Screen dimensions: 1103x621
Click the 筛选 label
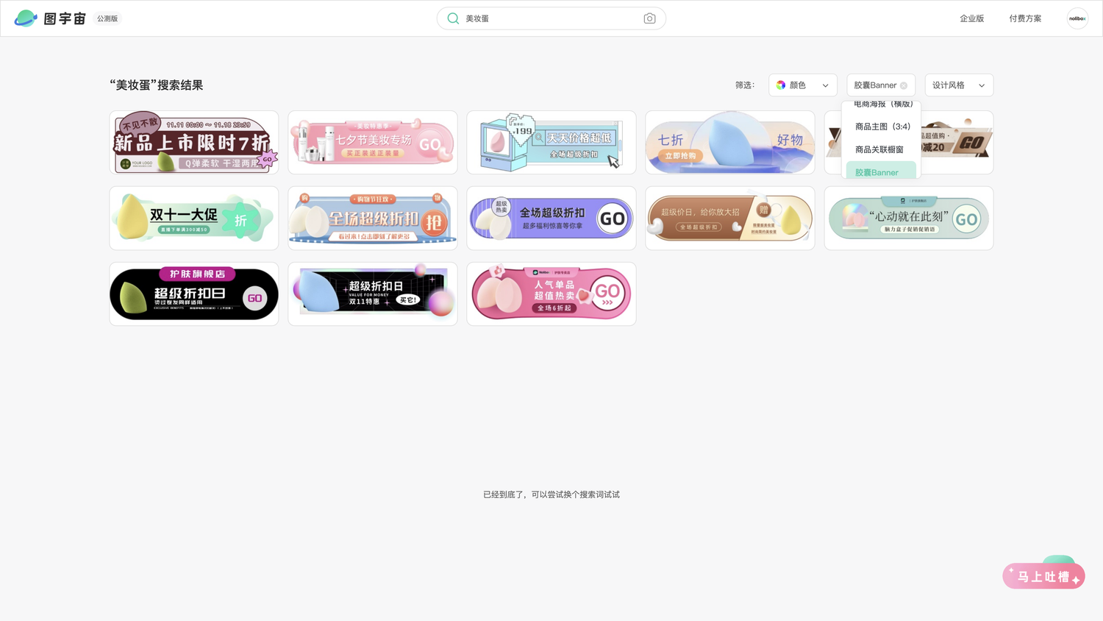(x=745, y=85)
